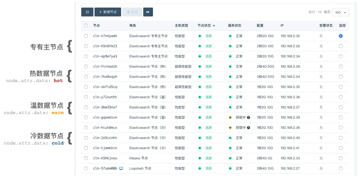Open node cln-7ka9xqyh name link

[105, 77]
